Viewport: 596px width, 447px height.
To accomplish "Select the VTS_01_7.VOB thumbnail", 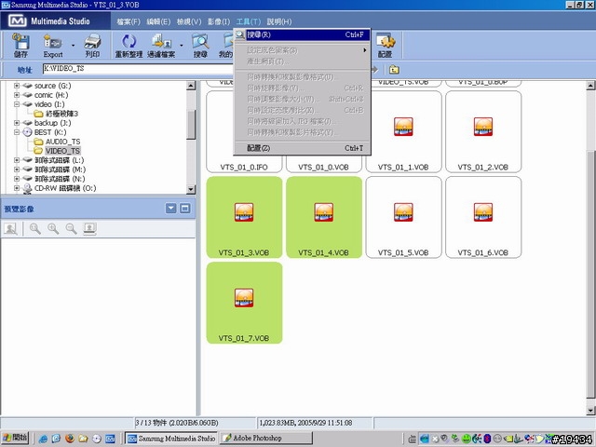I will click(244, 303).
